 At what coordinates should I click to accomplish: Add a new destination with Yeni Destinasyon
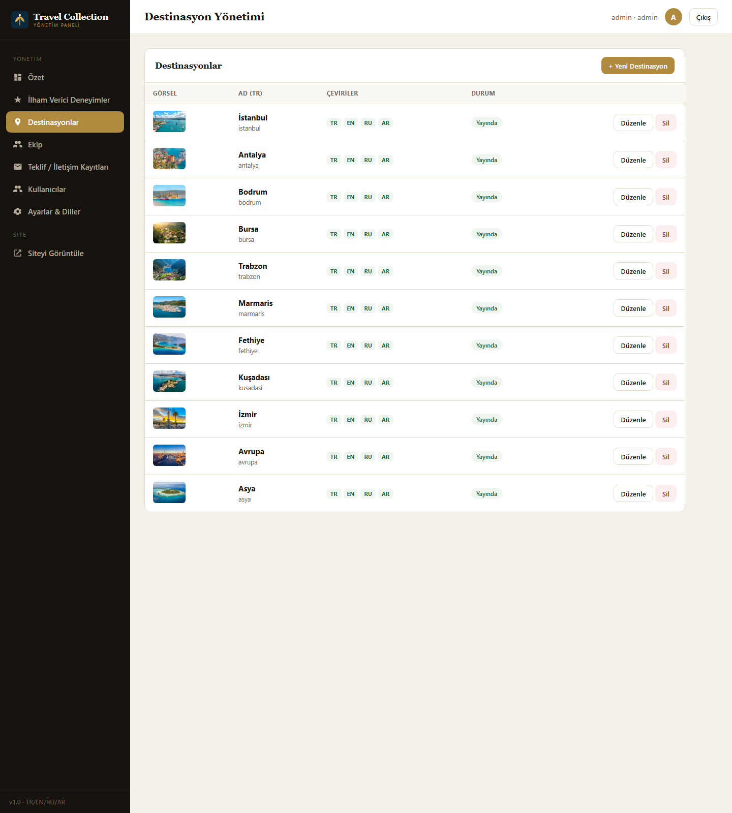[x=638, y=66]
